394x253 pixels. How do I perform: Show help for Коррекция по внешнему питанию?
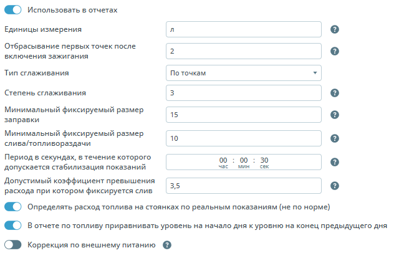pyautogui.click(x=167, y=245)
